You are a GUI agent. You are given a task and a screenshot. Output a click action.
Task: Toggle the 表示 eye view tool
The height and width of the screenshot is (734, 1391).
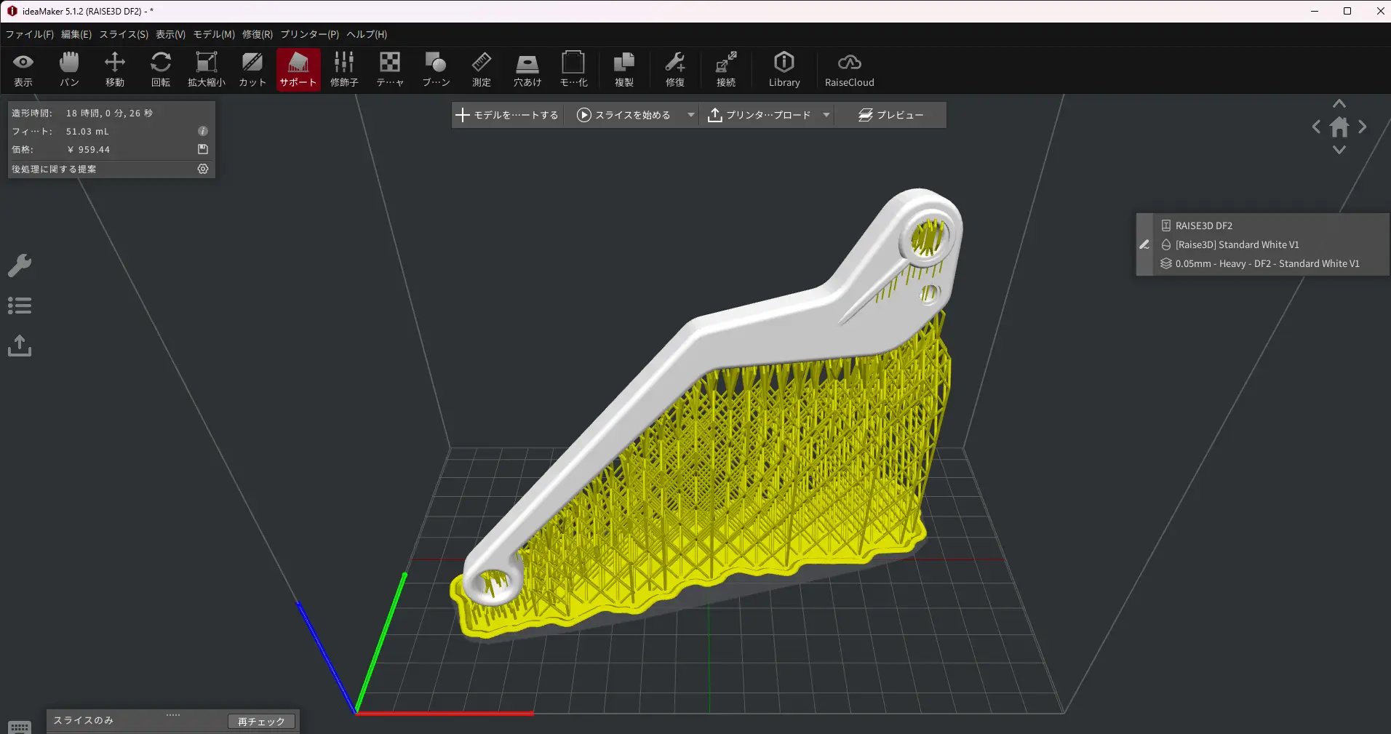tap(23, 70)
